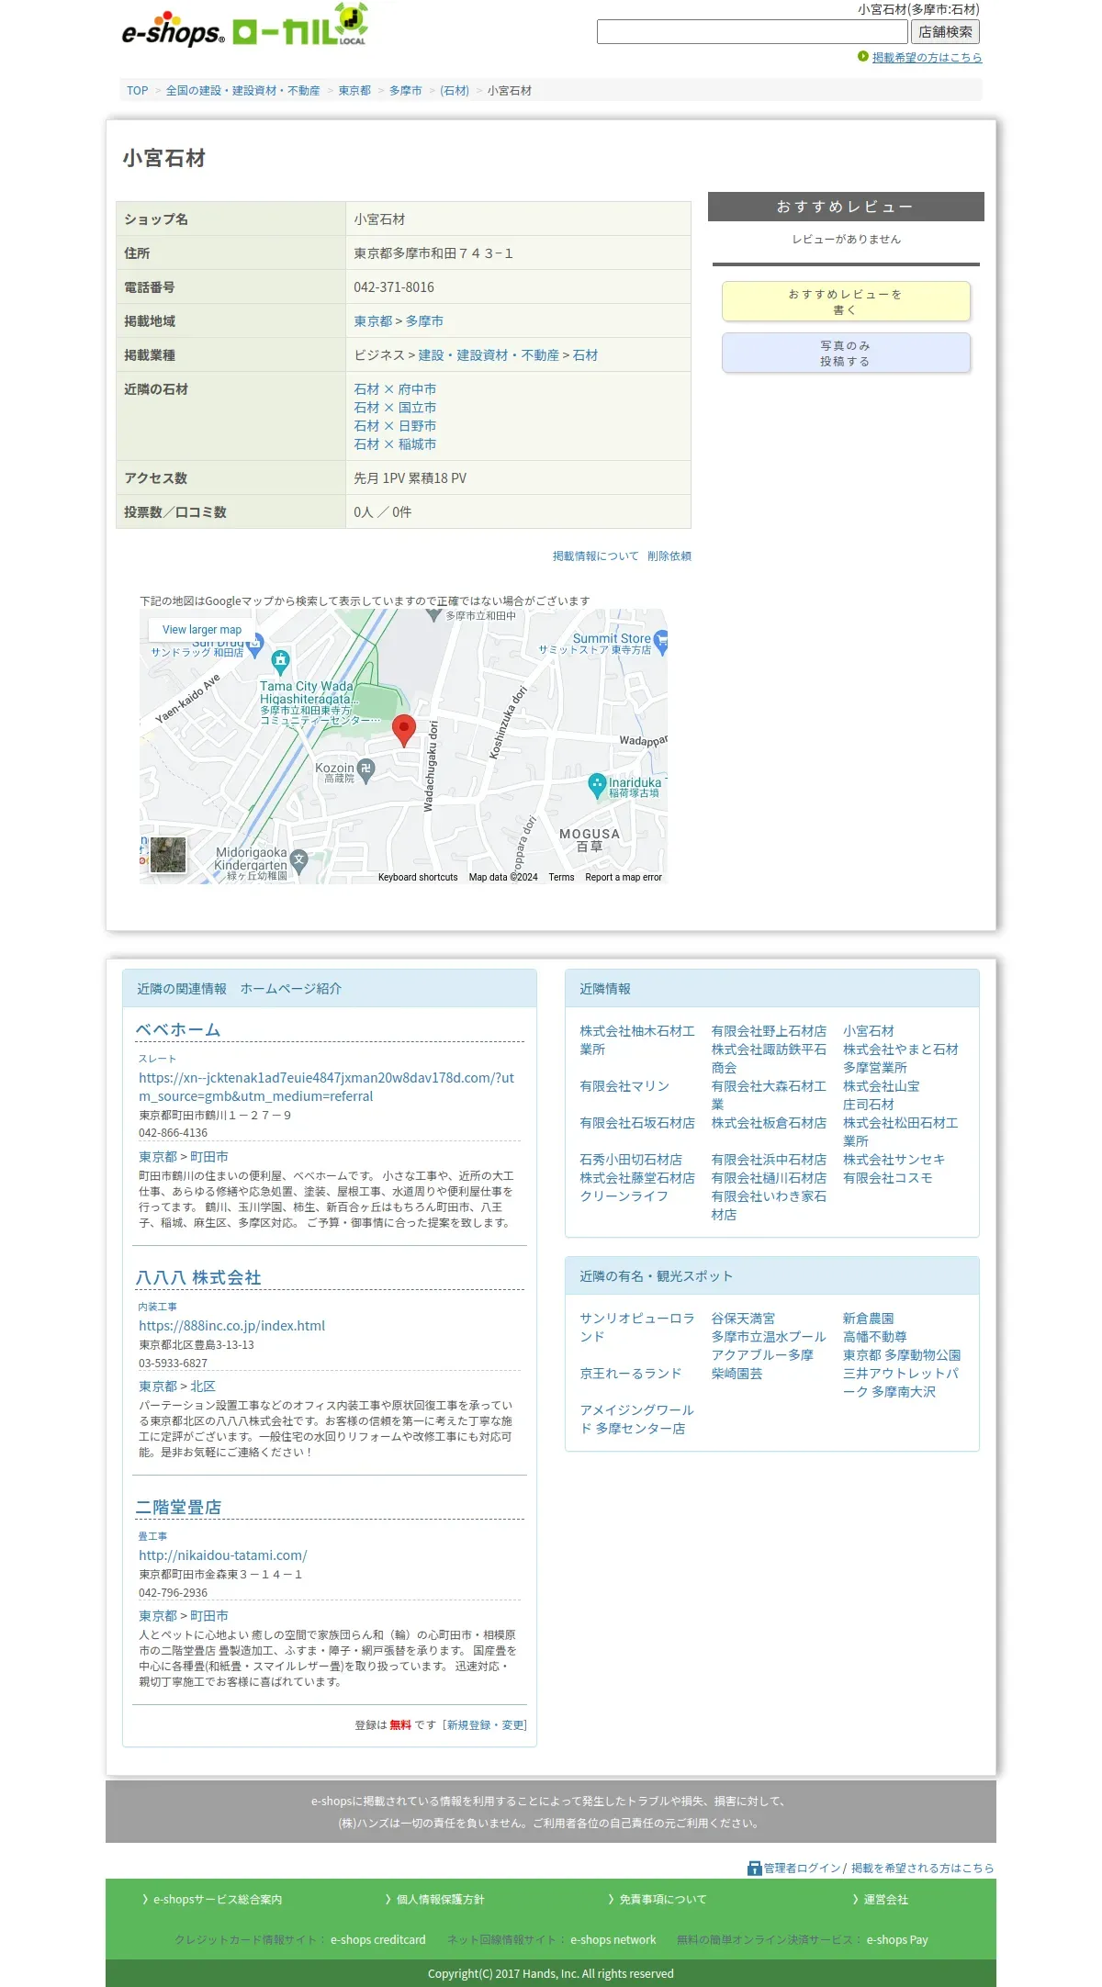Open 掲載希望の方はこちら link at top
The image size is (1102, 1987).
pyautogui.click(x=927, y=57)
